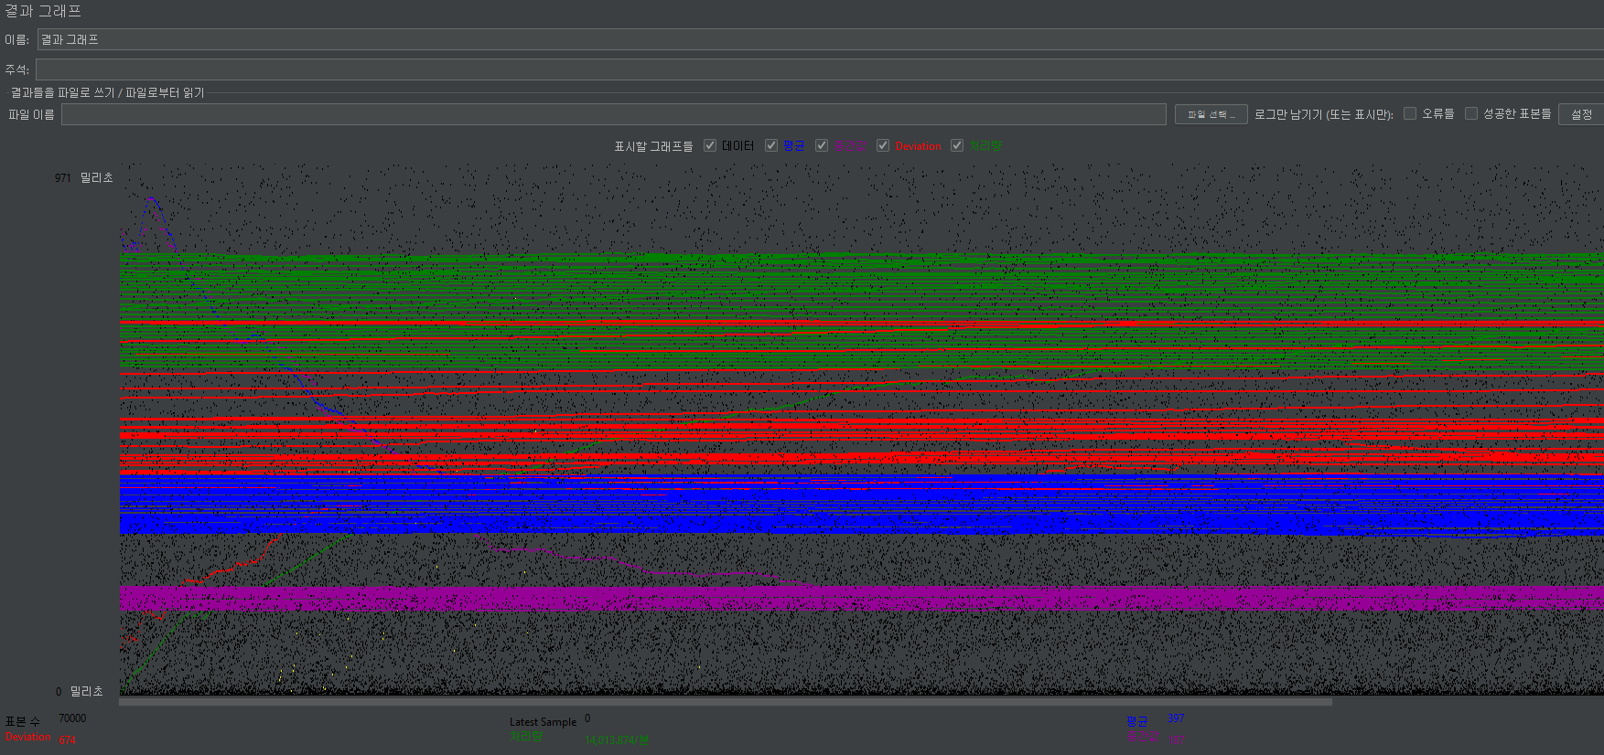Screen dimensions: 1604x755
Task: Toggle the red Deviation graph checkbox
Action: click(883, 145)
